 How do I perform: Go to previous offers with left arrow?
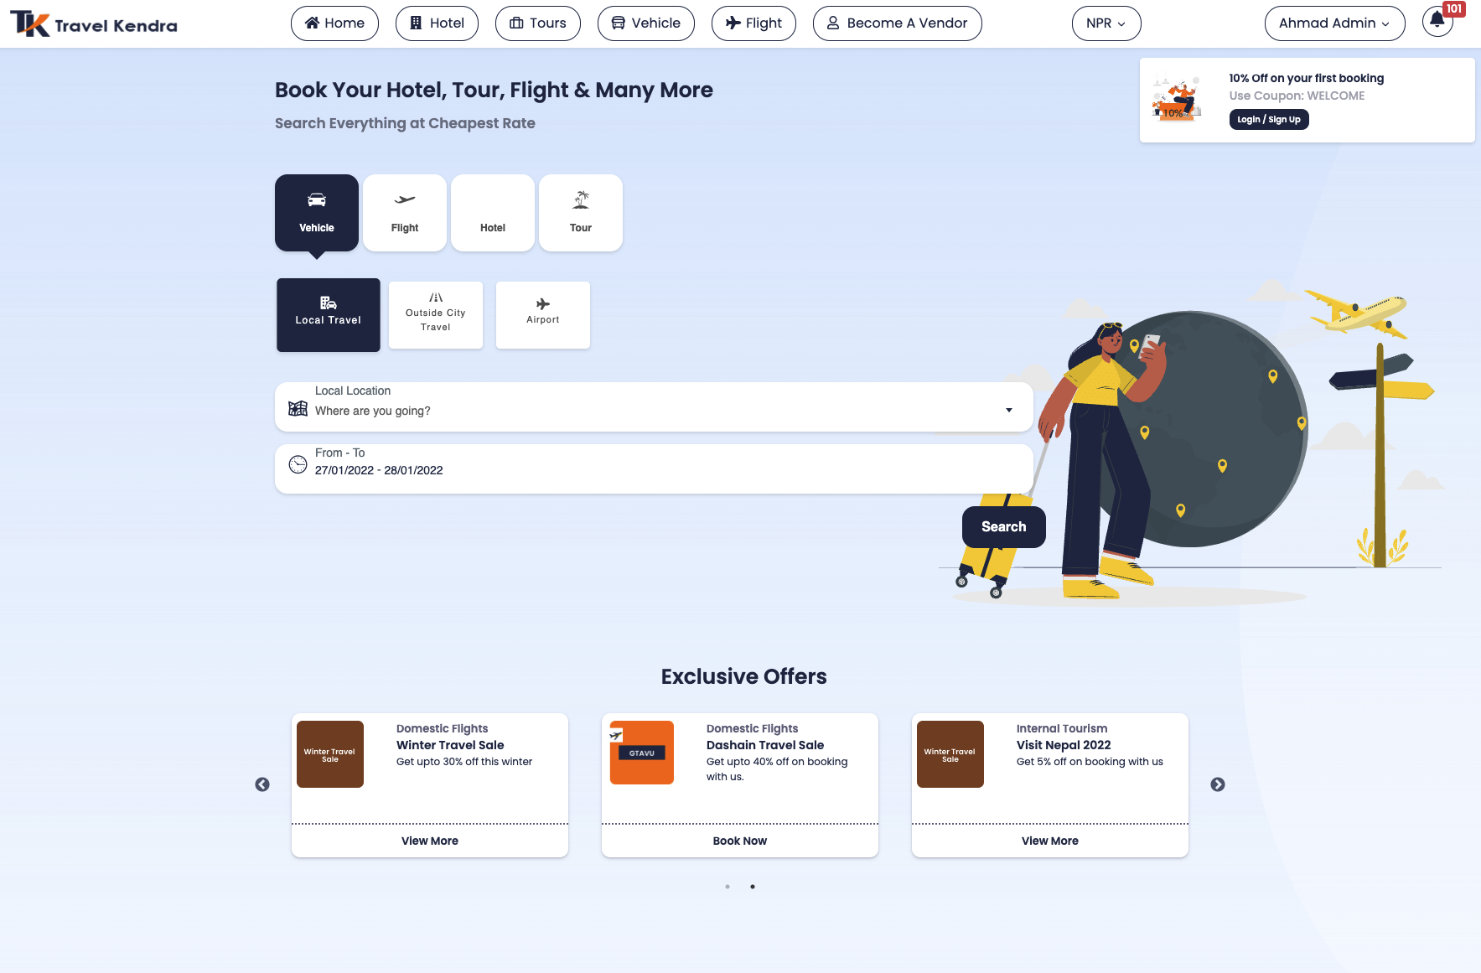coord(262,784)
